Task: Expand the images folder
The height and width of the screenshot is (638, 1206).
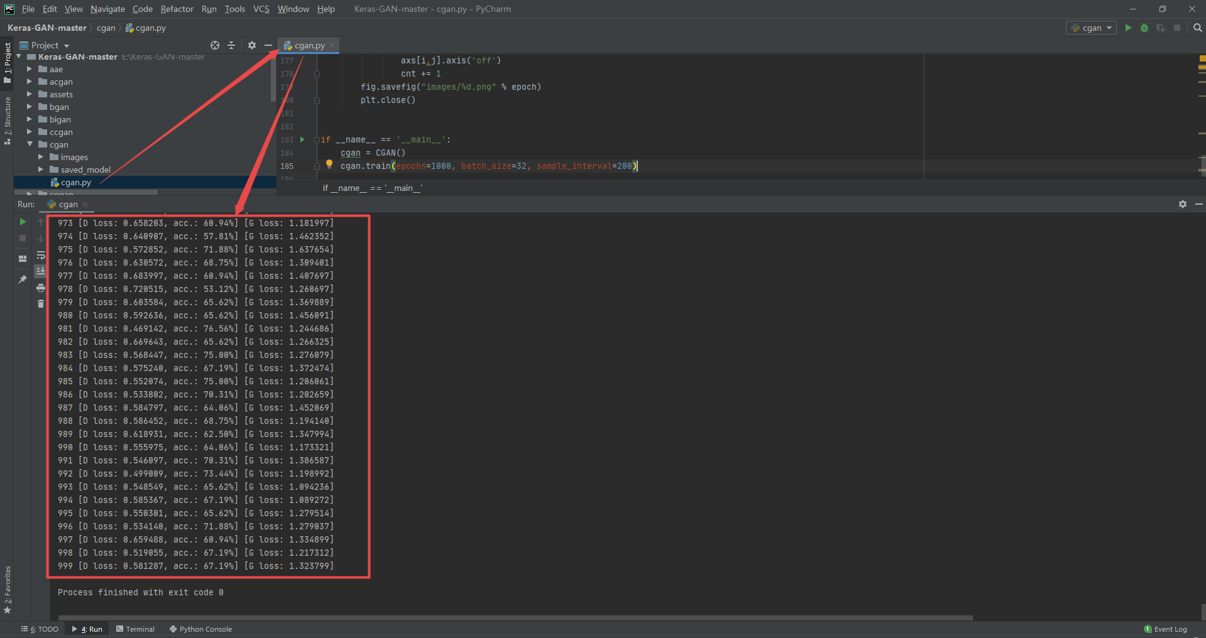Action: pyautogui.click(x=41, y=157)
